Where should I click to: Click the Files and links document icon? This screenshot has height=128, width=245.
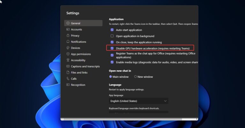pos(68,72)
